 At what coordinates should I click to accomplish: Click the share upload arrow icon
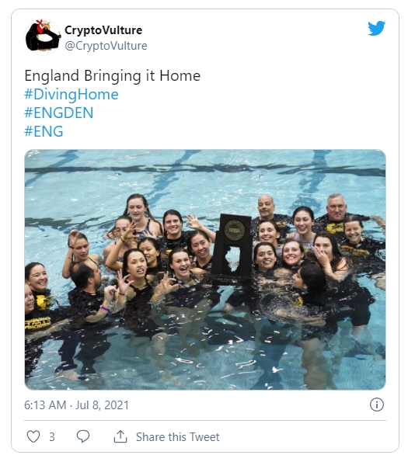120,436
